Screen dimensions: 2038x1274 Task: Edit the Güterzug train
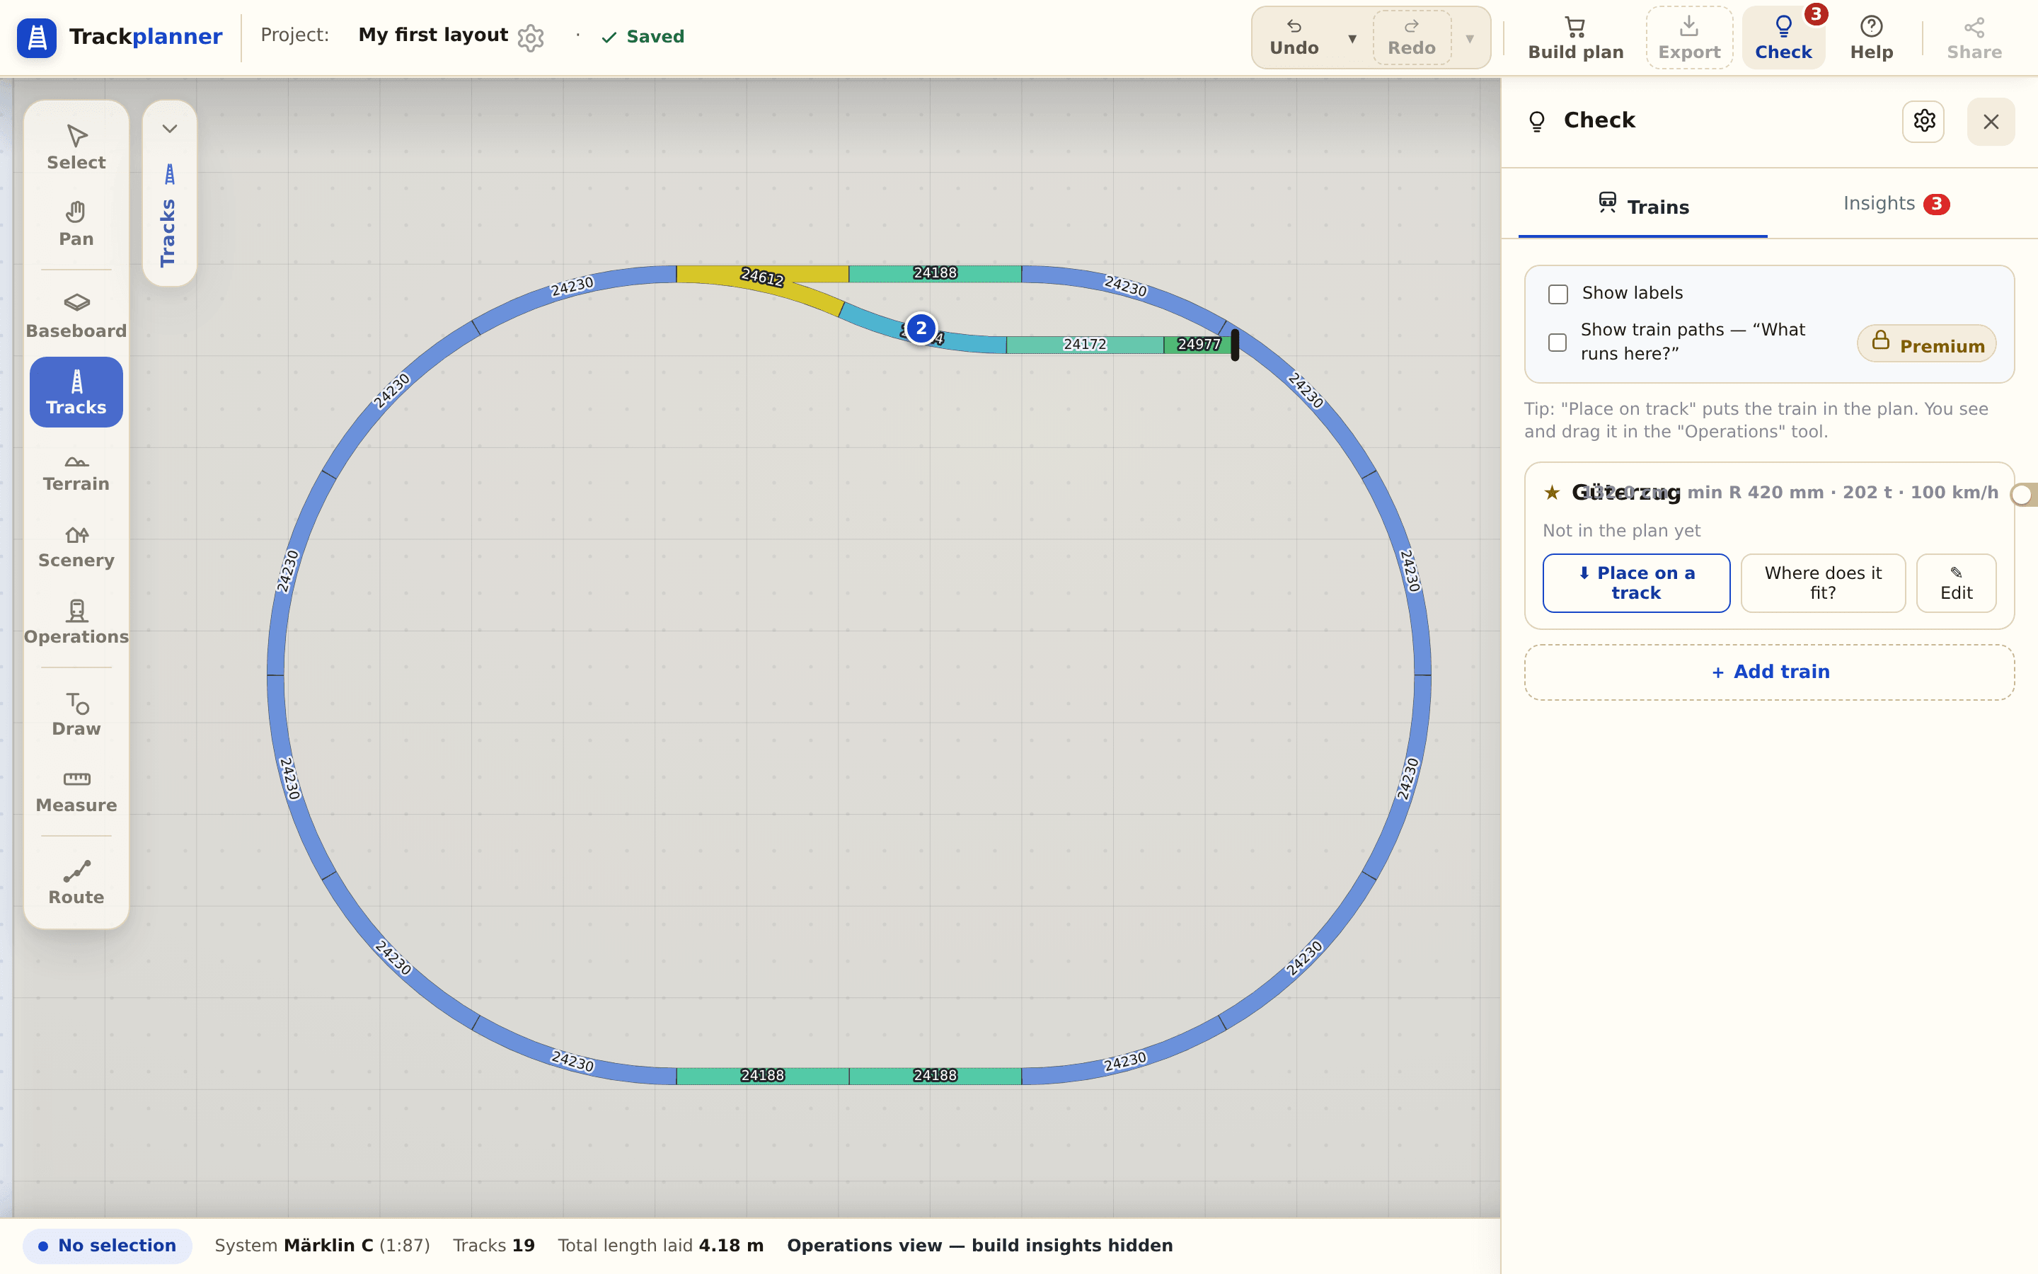coord(1955,583)
